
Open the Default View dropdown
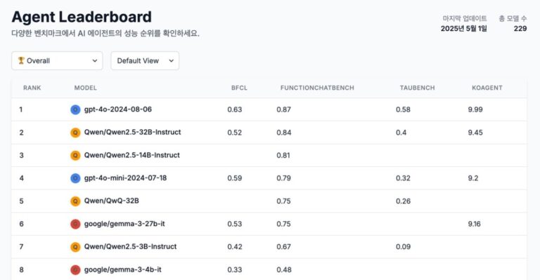pyautogui.click(x=145, y=61)
